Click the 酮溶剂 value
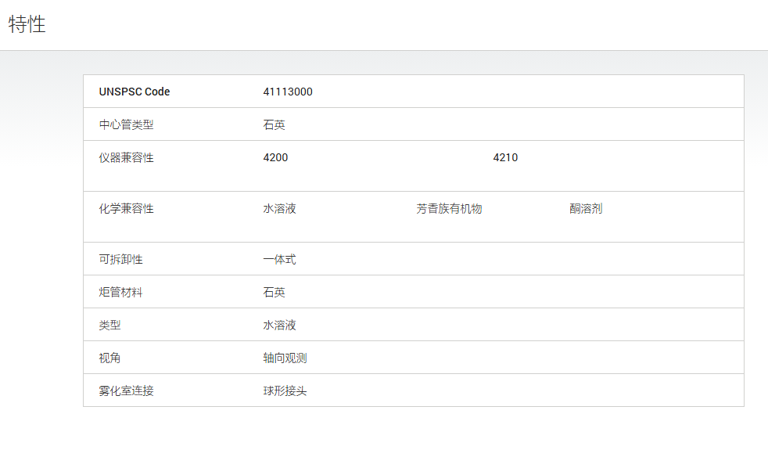Image resolution: width=768 pixels, height=457 pixels. point(586,208)
